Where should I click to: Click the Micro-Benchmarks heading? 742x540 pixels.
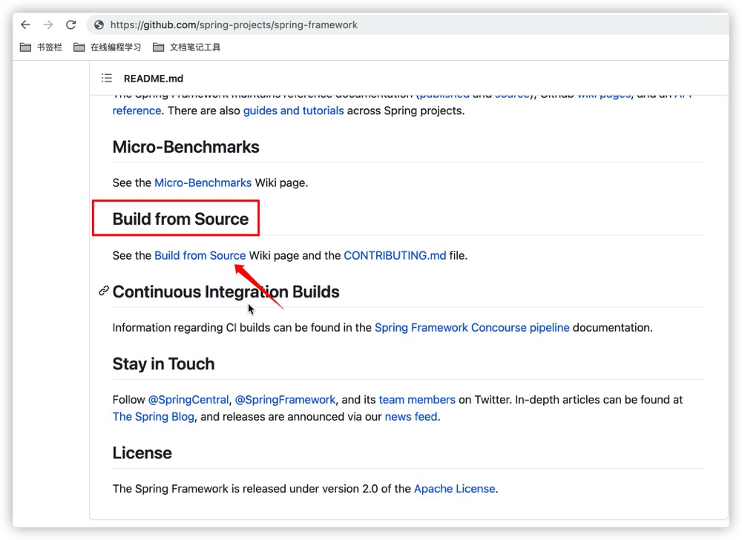pyautogui.click(x=186, y=147)
